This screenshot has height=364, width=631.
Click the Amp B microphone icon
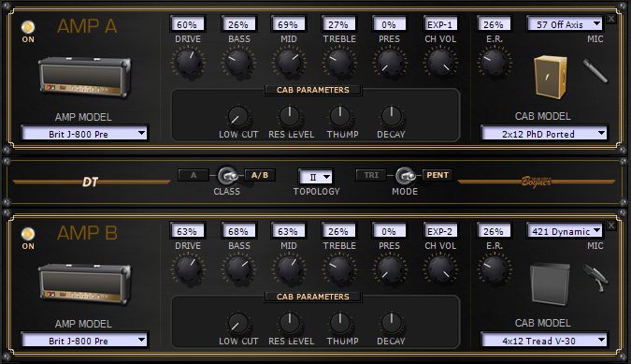[595, 277]
